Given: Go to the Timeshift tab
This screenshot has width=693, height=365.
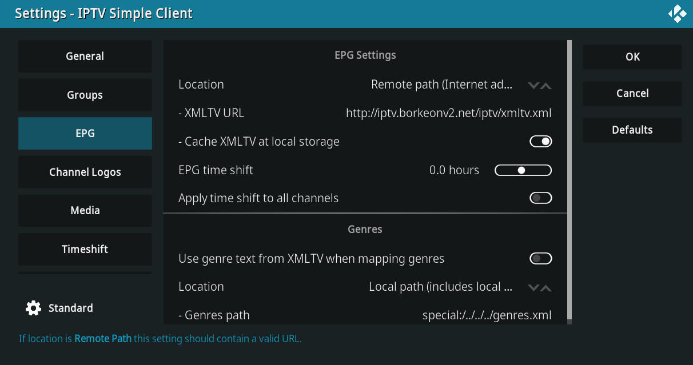Looking at the screenshot, I should (x=85, y=249).
